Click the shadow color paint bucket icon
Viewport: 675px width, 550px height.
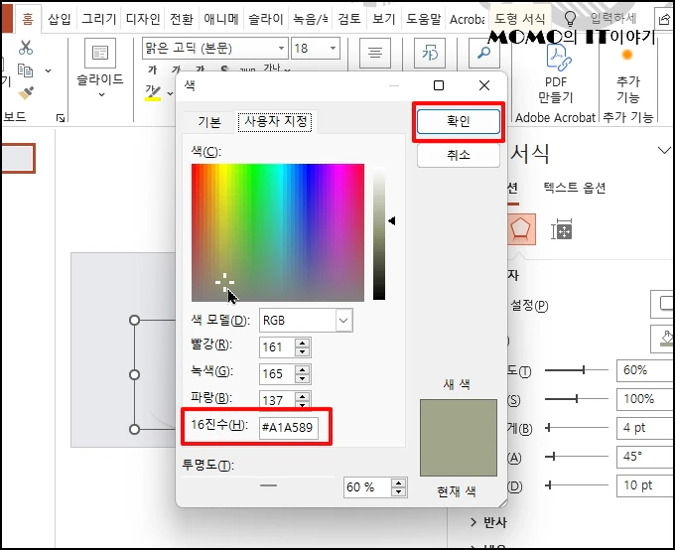point(664,339)
